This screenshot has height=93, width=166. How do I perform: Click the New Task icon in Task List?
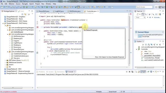138,14
